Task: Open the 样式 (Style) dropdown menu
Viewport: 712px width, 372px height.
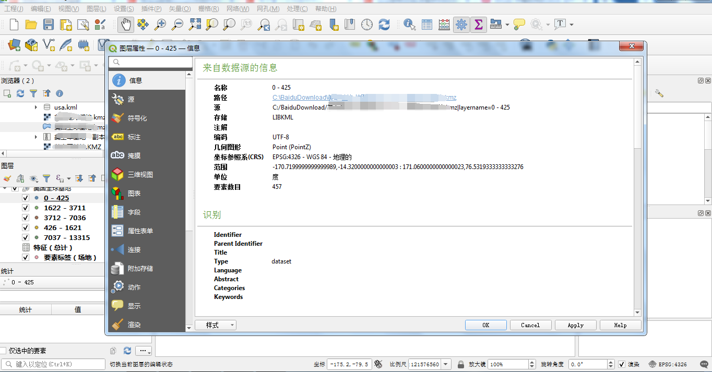Action: click(215, 325)
